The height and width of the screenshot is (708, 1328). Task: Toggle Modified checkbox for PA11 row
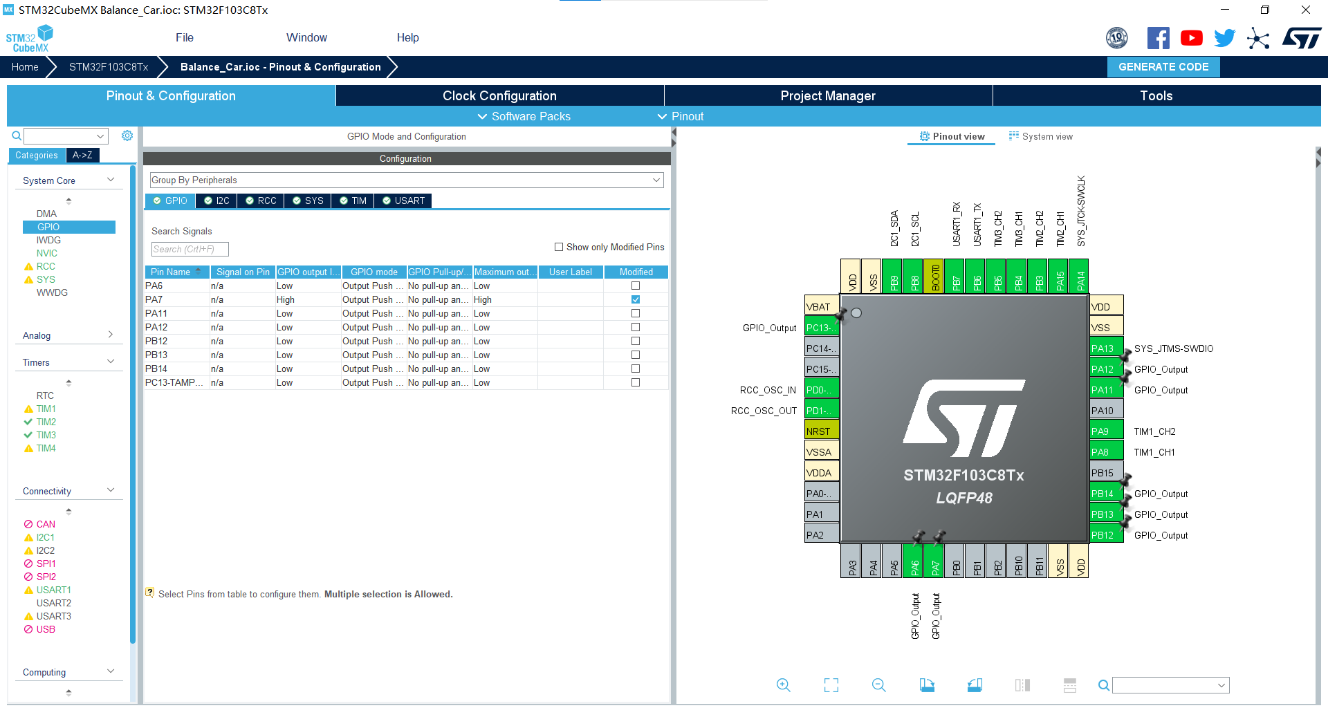click(x=636, y=313)
